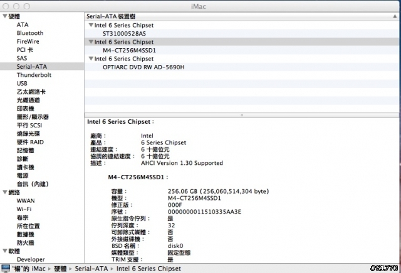Screen dimensions: 401x273
Task: Select 診斷 diagnostics in the sidebar
Action: [23, 159]
